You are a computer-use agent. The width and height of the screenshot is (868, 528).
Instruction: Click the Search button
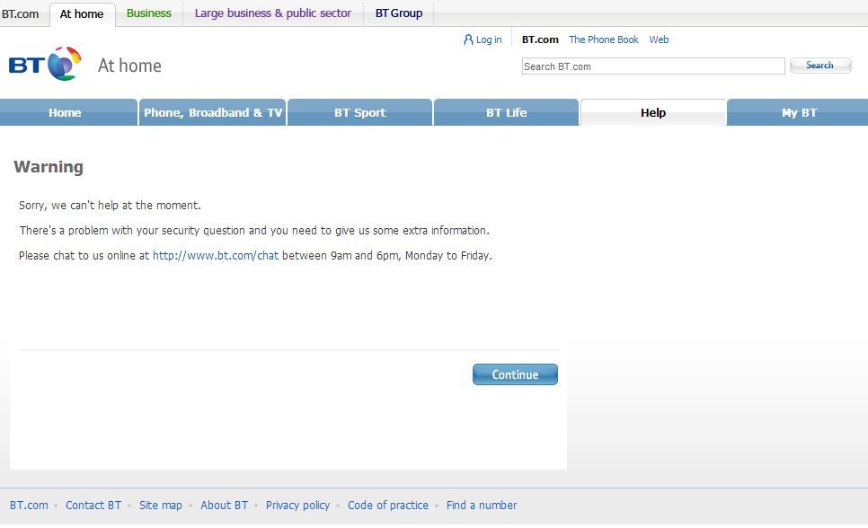(x=819, y=66)
